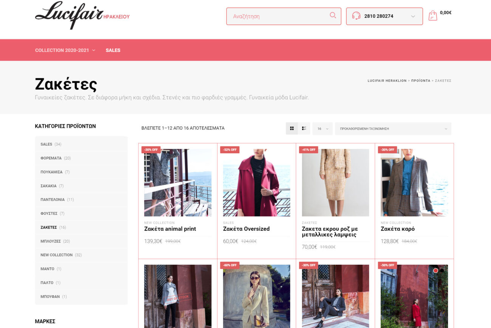Expand the phone number 2810 280274 dropdown
The width and height of the screenshot is (491, 328).
point(413,16)
